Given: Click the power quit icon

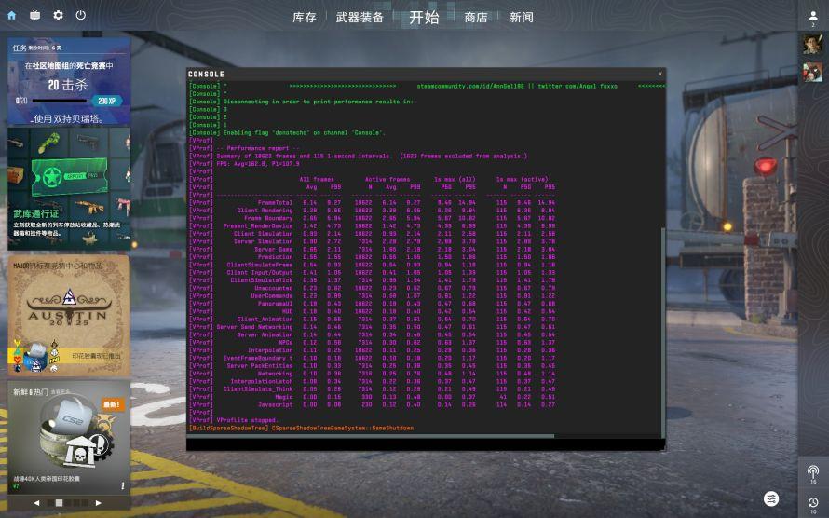Looking at the screenshot, I should tap(81, 15).
